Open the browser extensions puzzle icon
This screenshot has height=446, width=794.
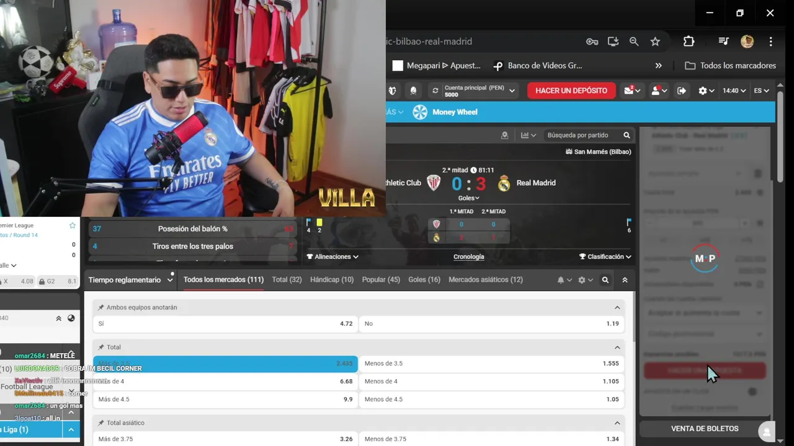689,42
